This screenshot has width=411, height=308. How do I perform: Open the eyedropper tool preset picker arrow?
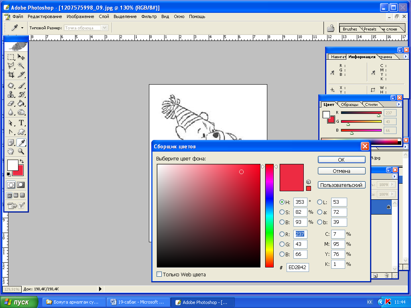pos(22,28)
